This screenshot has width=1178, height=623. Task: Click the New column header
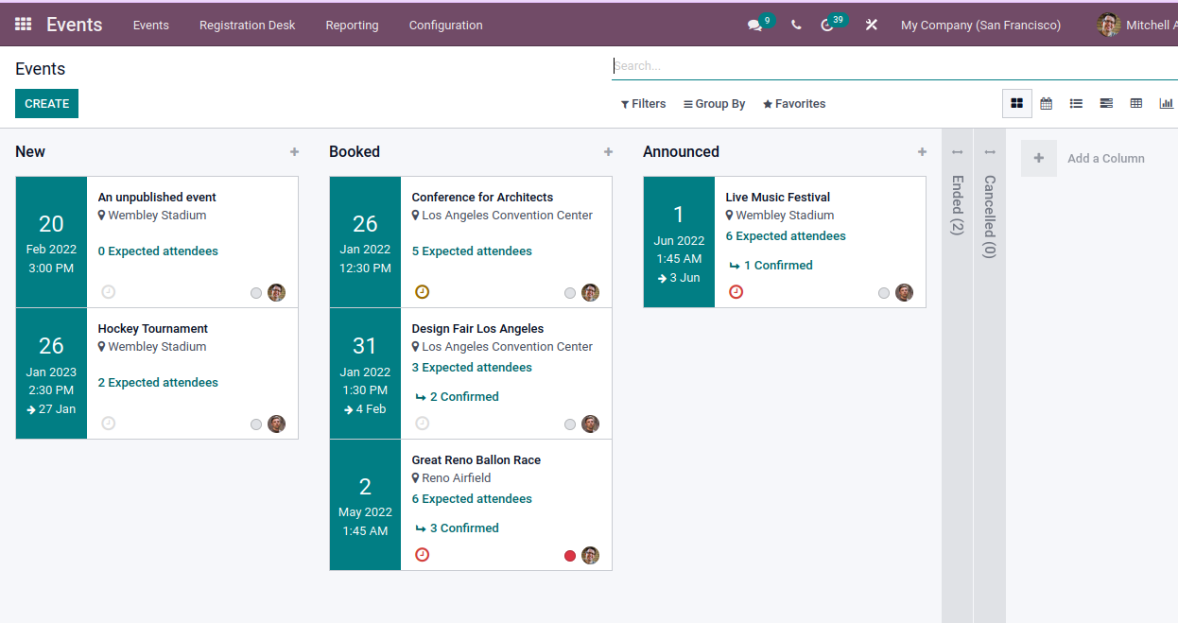30,151
